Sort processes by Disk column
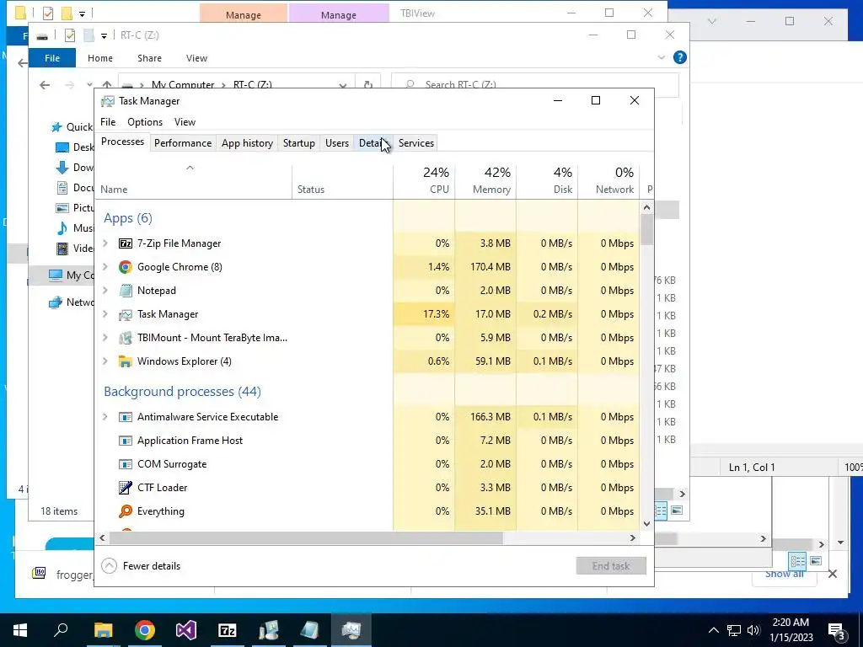 (548, 180)
